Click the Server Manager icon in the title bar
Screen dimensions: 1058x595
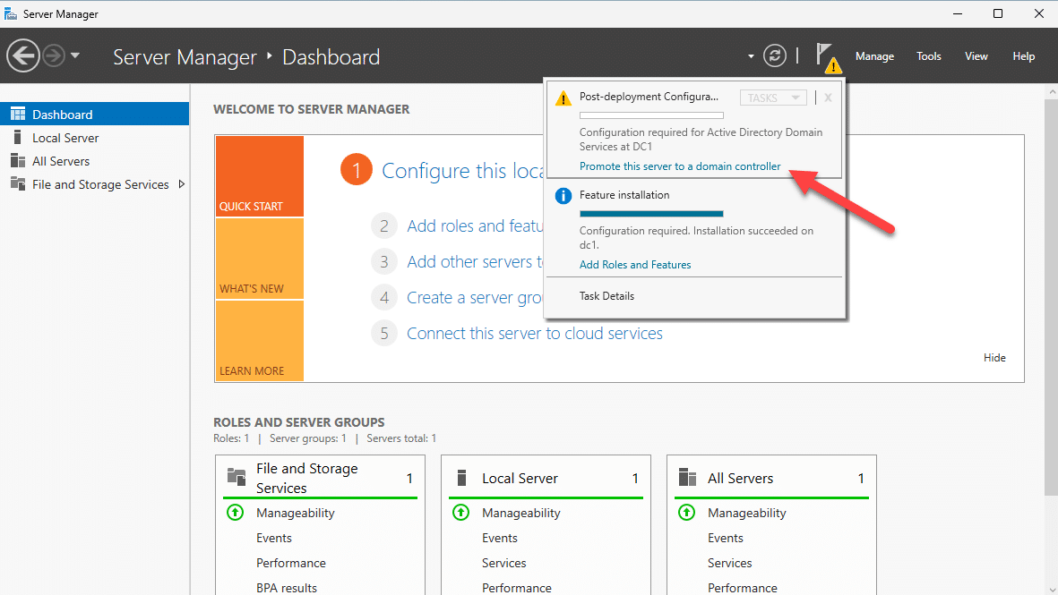(x=12, y=13)
